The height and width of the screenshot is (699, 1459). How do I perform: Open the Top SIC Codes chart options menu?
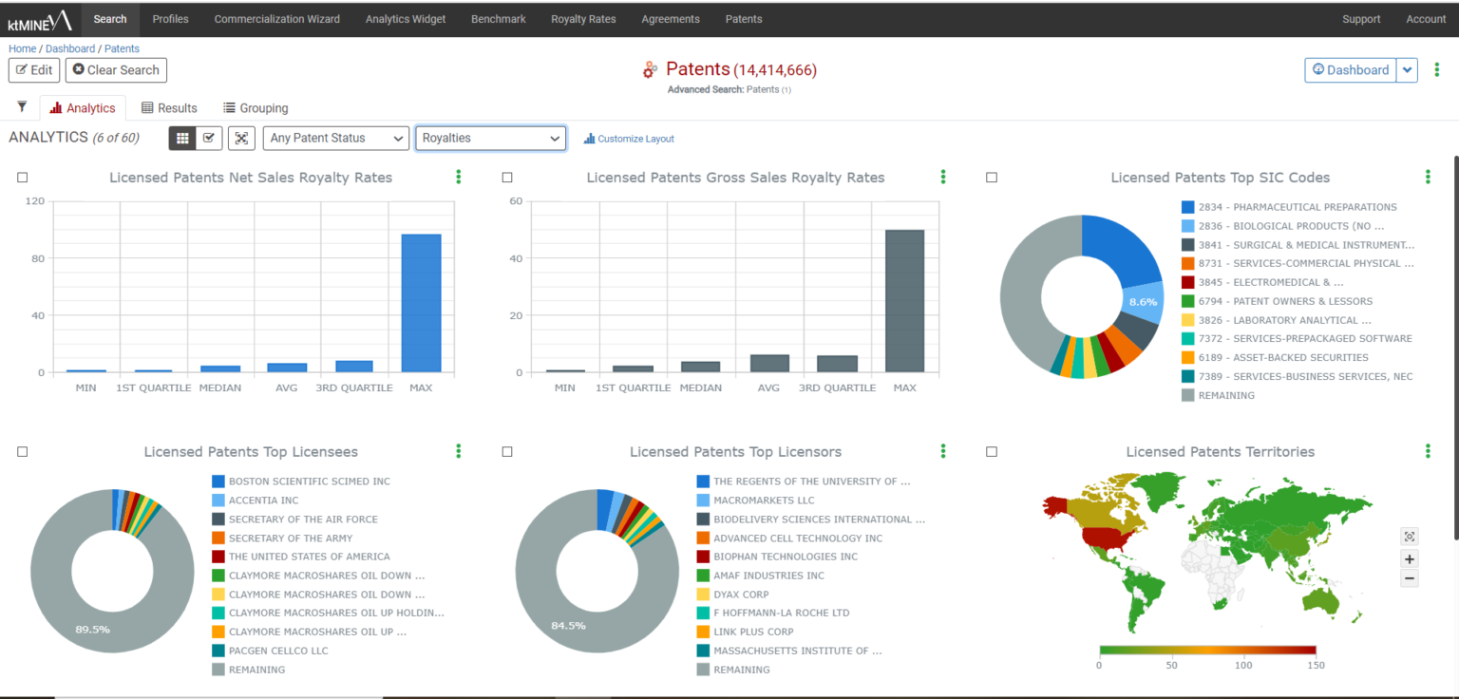1428,176
